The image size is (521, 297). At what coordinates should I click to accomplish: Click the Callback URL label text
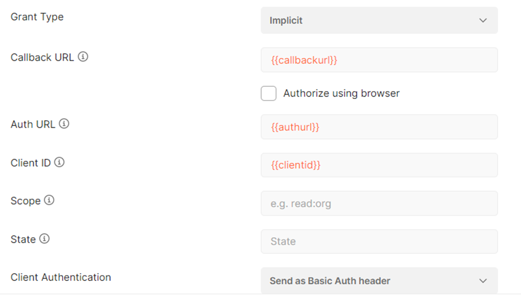42,58
